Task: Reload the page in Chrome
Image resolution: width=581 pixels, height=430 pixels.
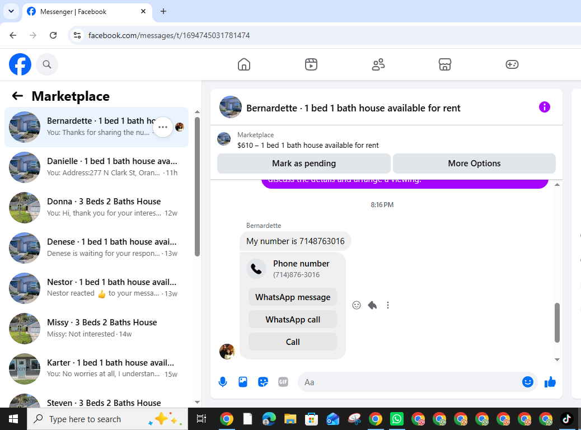Action: [53, 35]
